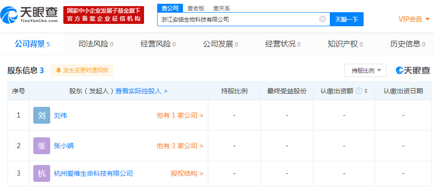Click the red 官方备案企业征信机构 banner

coord(104,15)
